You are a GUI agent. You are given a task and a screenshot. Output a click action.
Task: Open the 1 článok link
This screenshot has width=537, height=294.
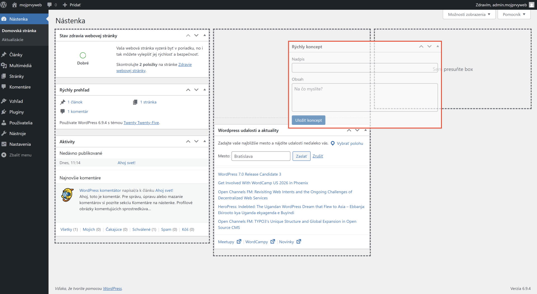click(75, 102)
